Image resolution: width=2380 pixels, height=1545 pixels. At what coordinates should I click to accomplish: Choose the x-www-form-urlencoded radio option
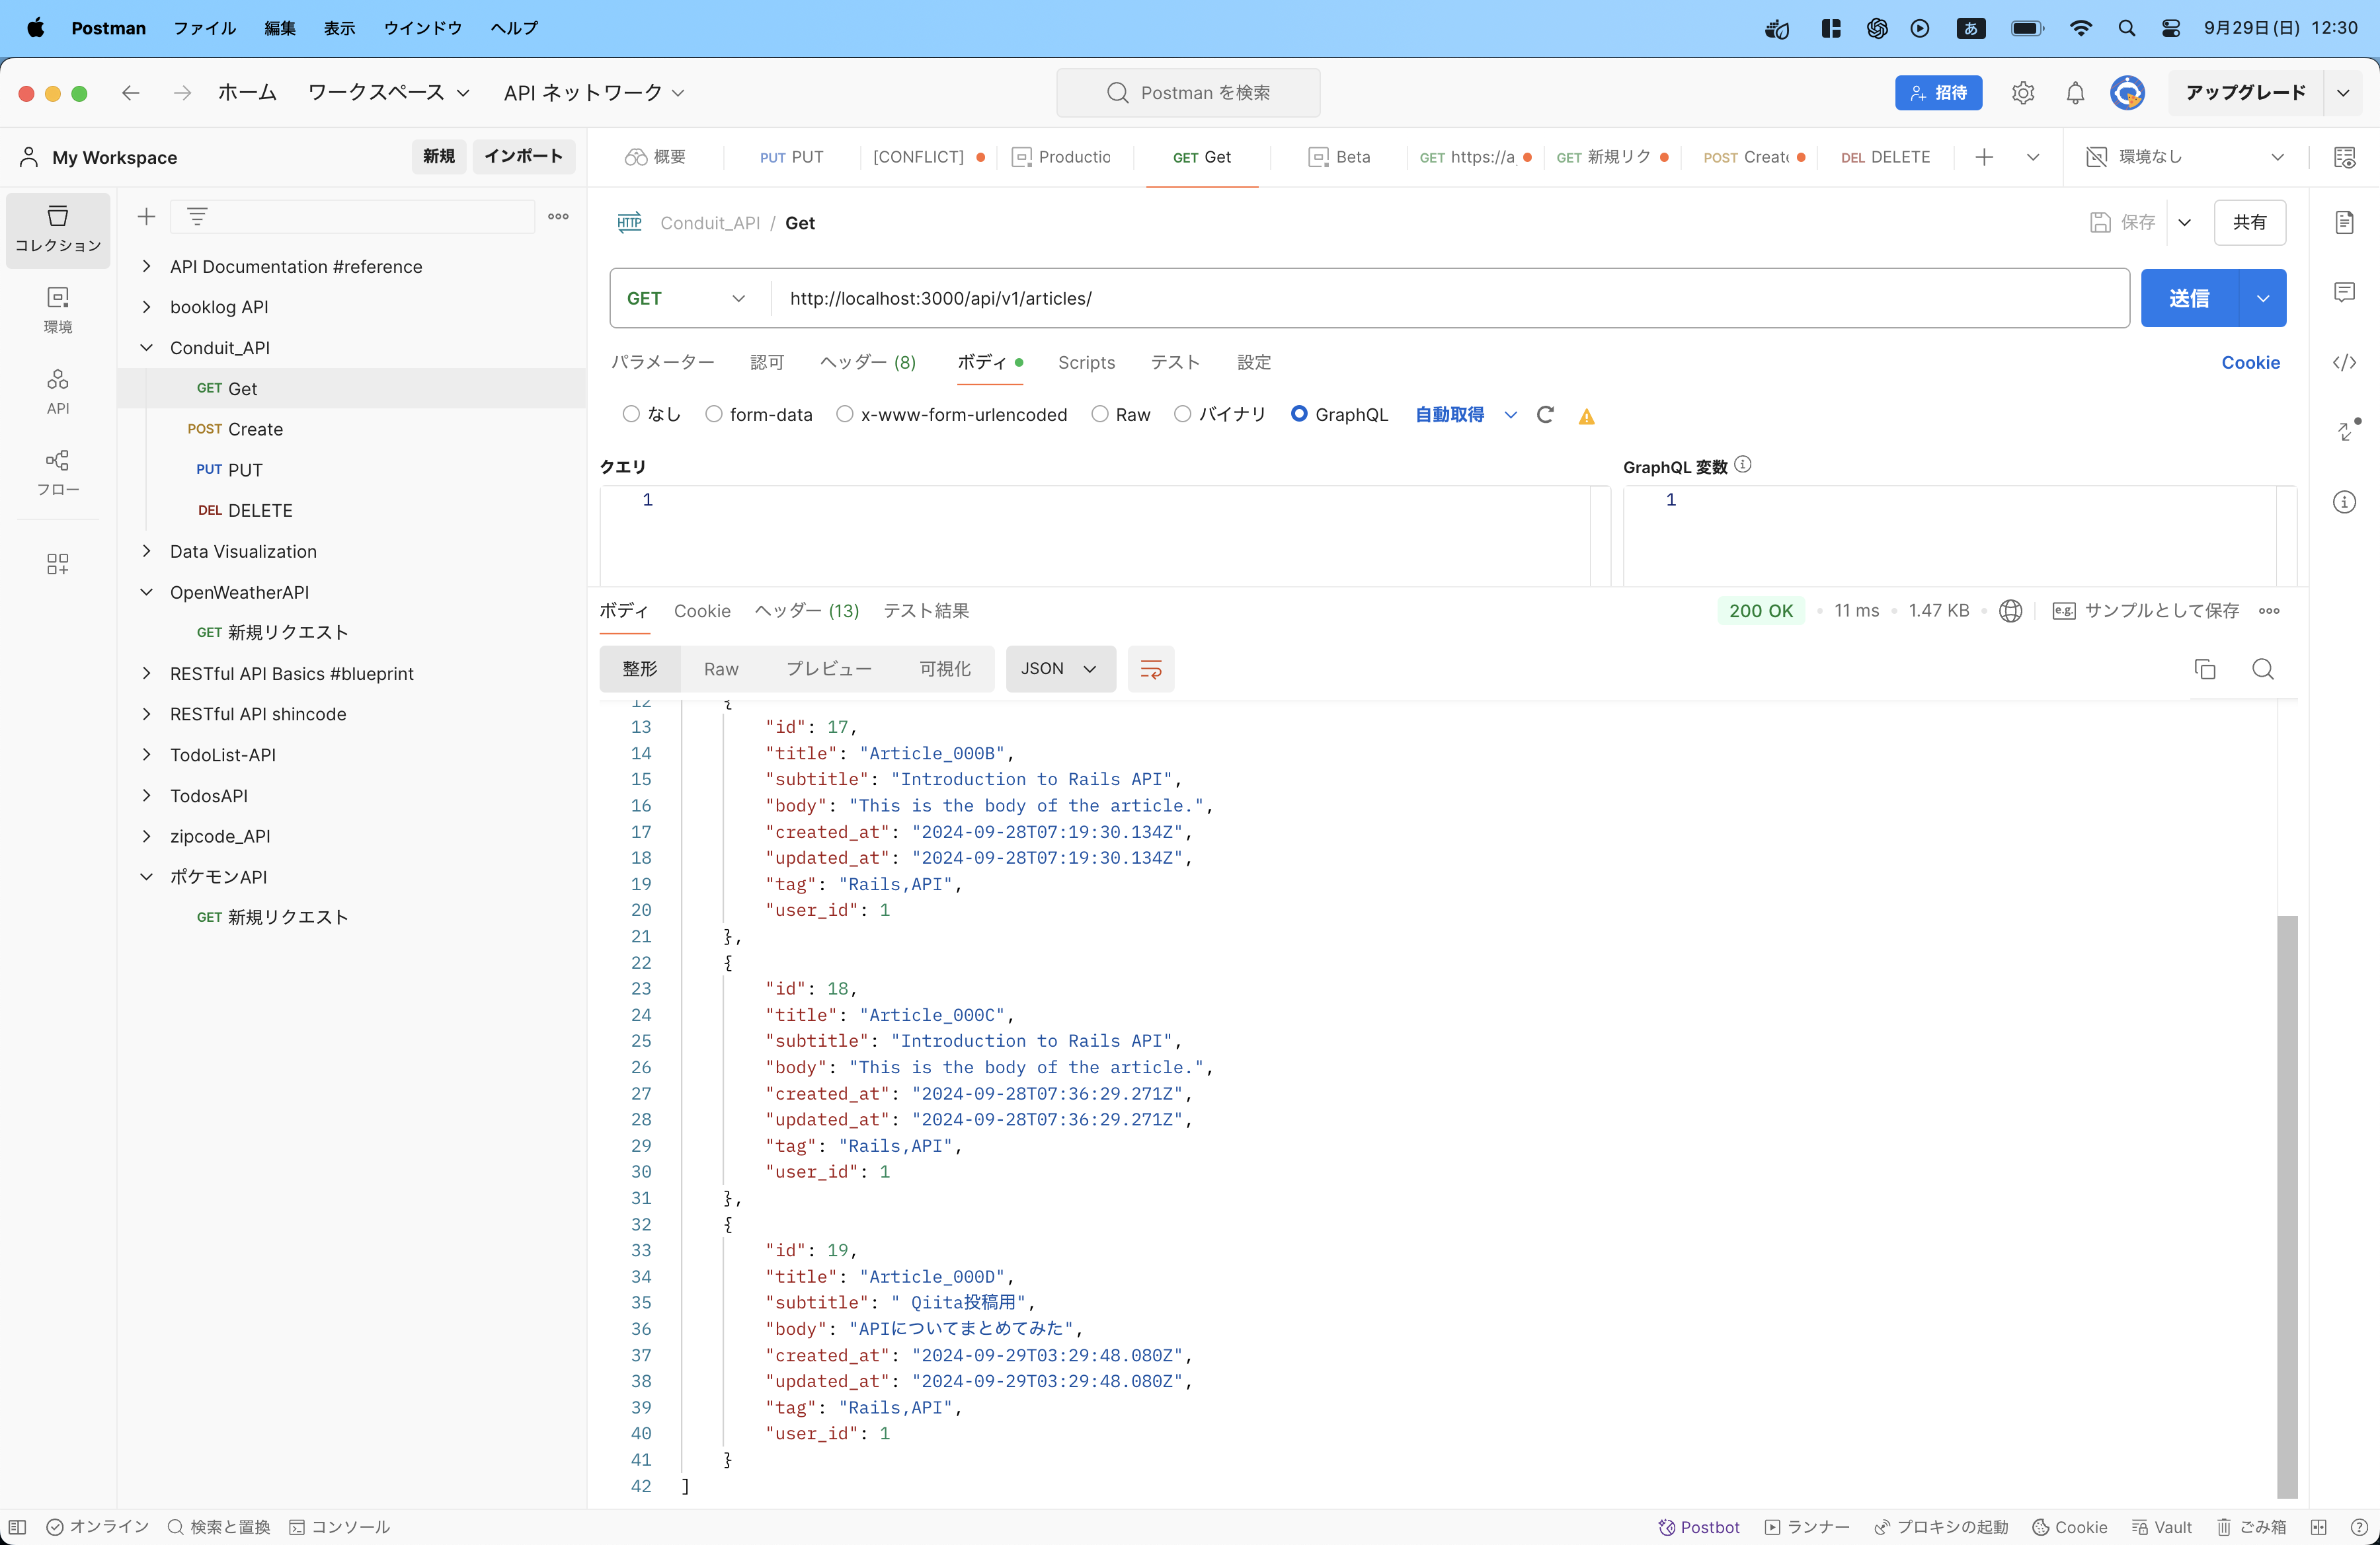point(845,415)
